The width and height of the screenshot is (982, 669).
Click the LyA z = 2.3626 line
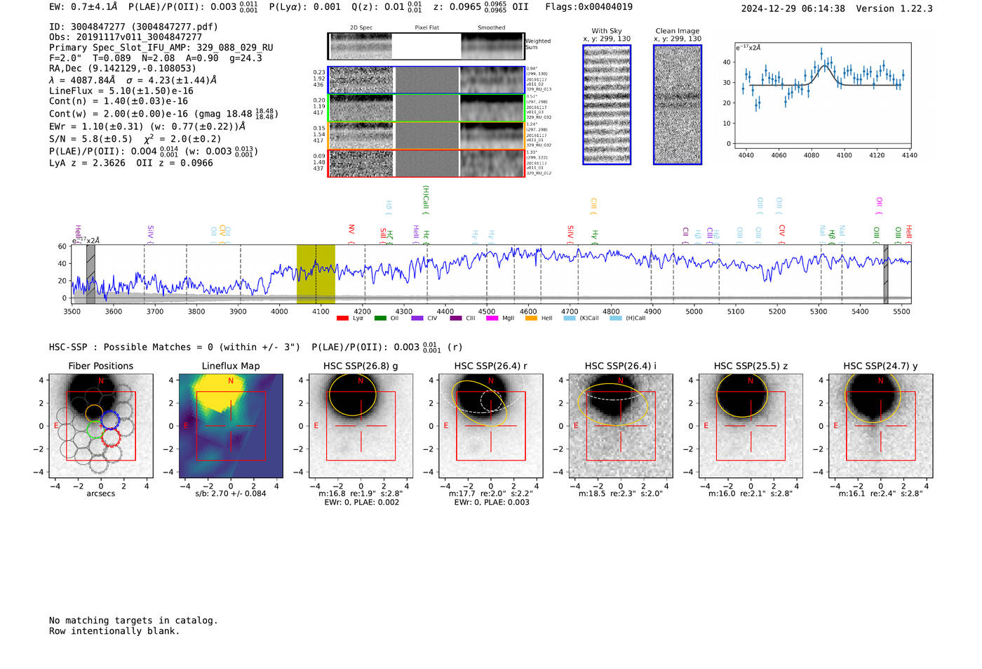coord(131,163)
